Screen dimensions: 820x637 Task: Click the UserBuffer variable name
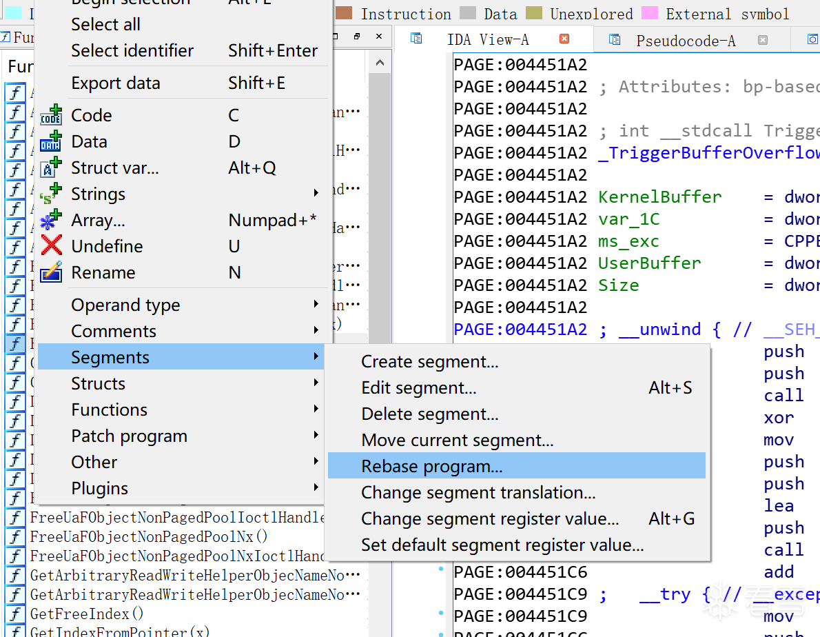pyautogui.click(x=650, y=263)
